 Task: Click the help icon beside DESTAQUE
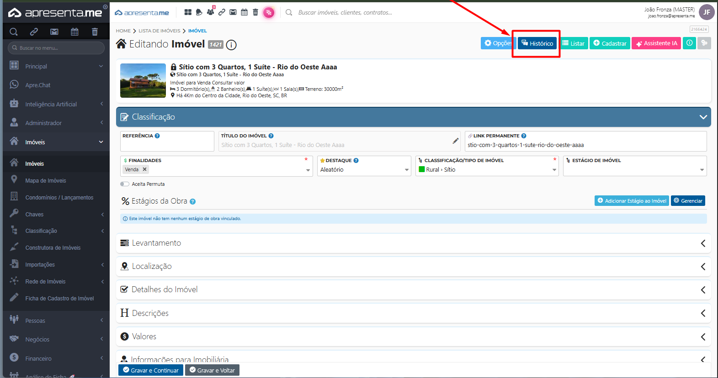pos(356,160)
